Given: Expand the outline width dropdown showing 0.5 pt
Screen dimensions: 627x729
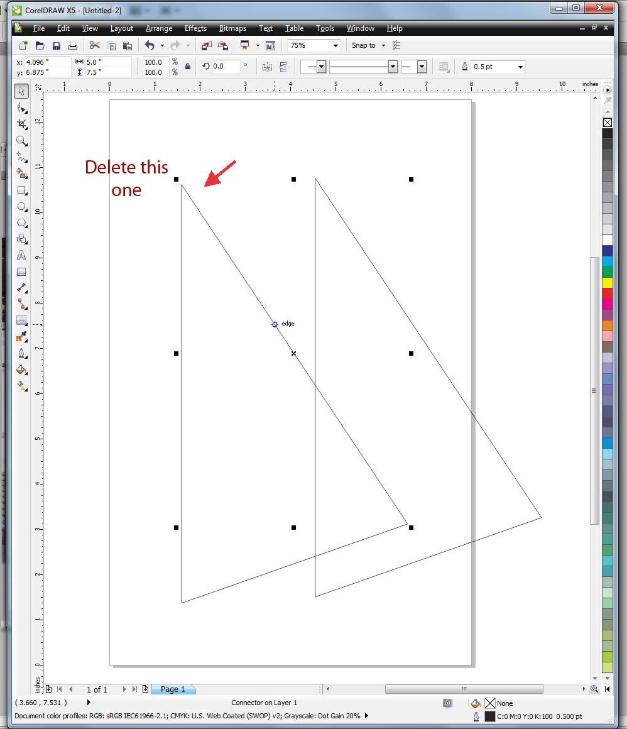Looking at the screenshot, I should [x=520, y=67].
